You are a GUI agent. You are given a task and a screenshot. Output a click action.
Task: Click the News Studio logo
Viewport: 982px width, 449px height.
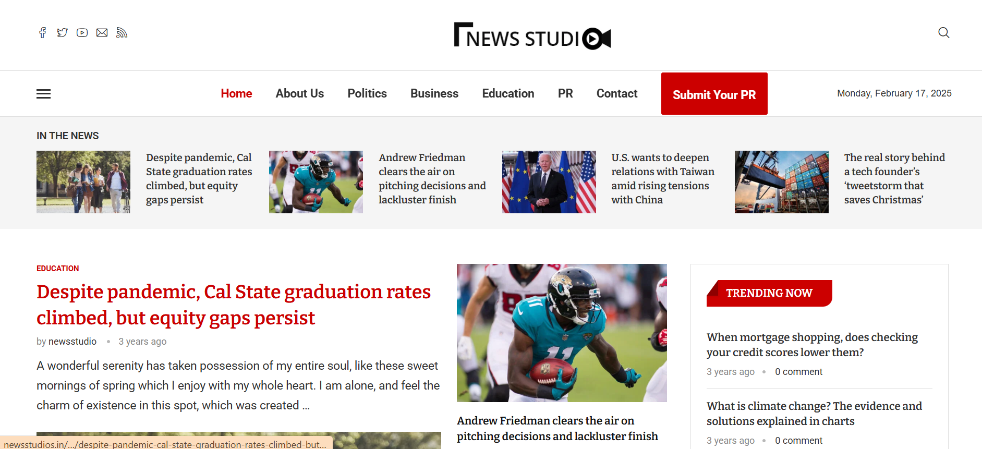[x=532, y=36]
